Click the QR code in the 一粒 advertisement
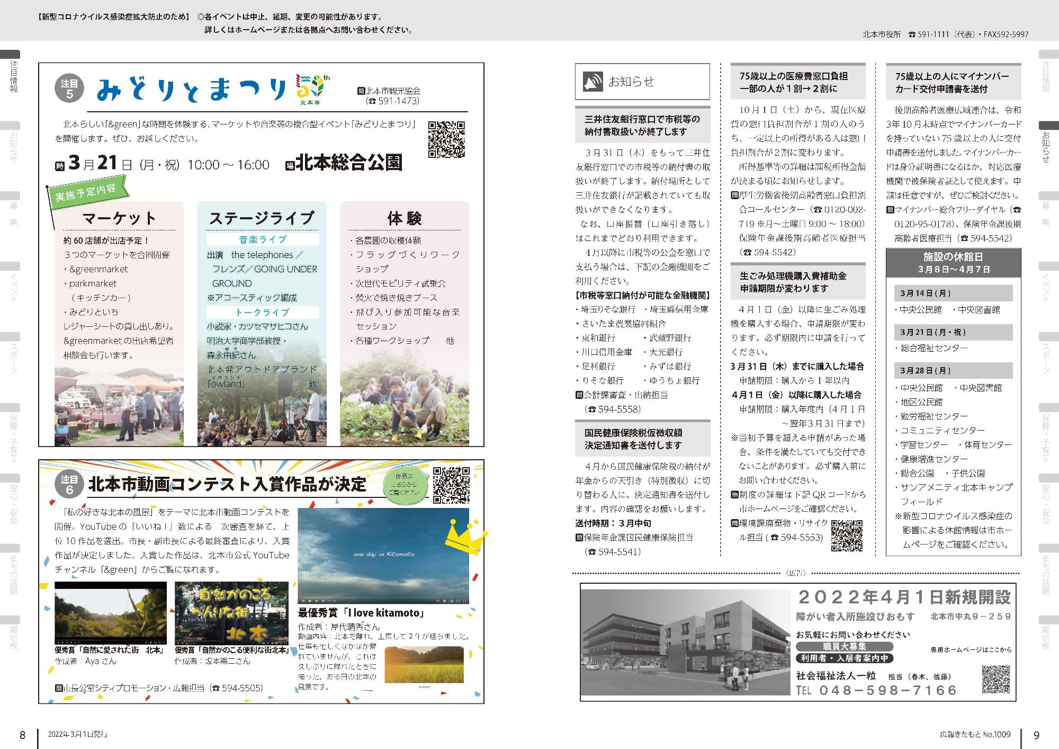This screenshot has width=1059, height=749. [996, 680]
